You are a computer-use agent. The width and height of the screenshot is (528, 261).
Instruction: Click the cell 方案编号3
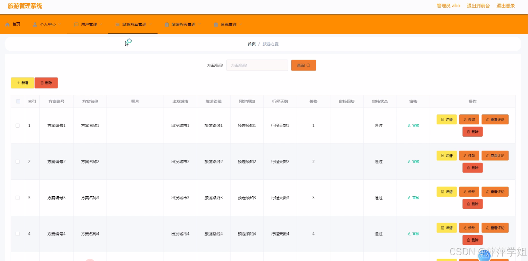pyautogui.click(x=56, y=198)
